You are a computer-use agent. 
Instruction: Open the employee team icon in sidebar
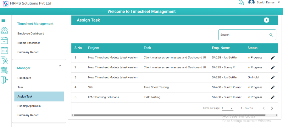pyautogui.click(x=4, y=30)
